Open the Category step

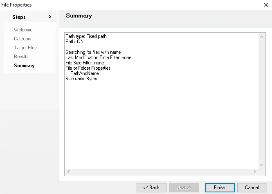coord(22,39)
